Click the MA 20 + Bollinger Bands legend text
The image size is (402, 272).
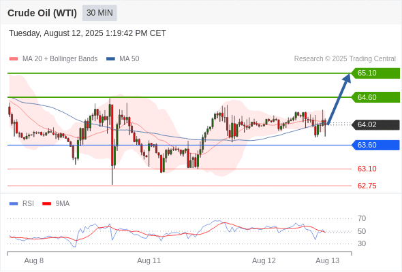(60, 59)
